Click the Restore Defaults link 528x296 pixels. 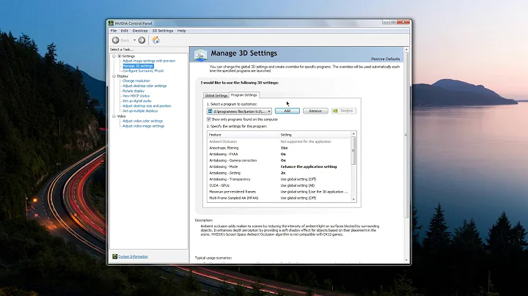[x=385, y=59]
